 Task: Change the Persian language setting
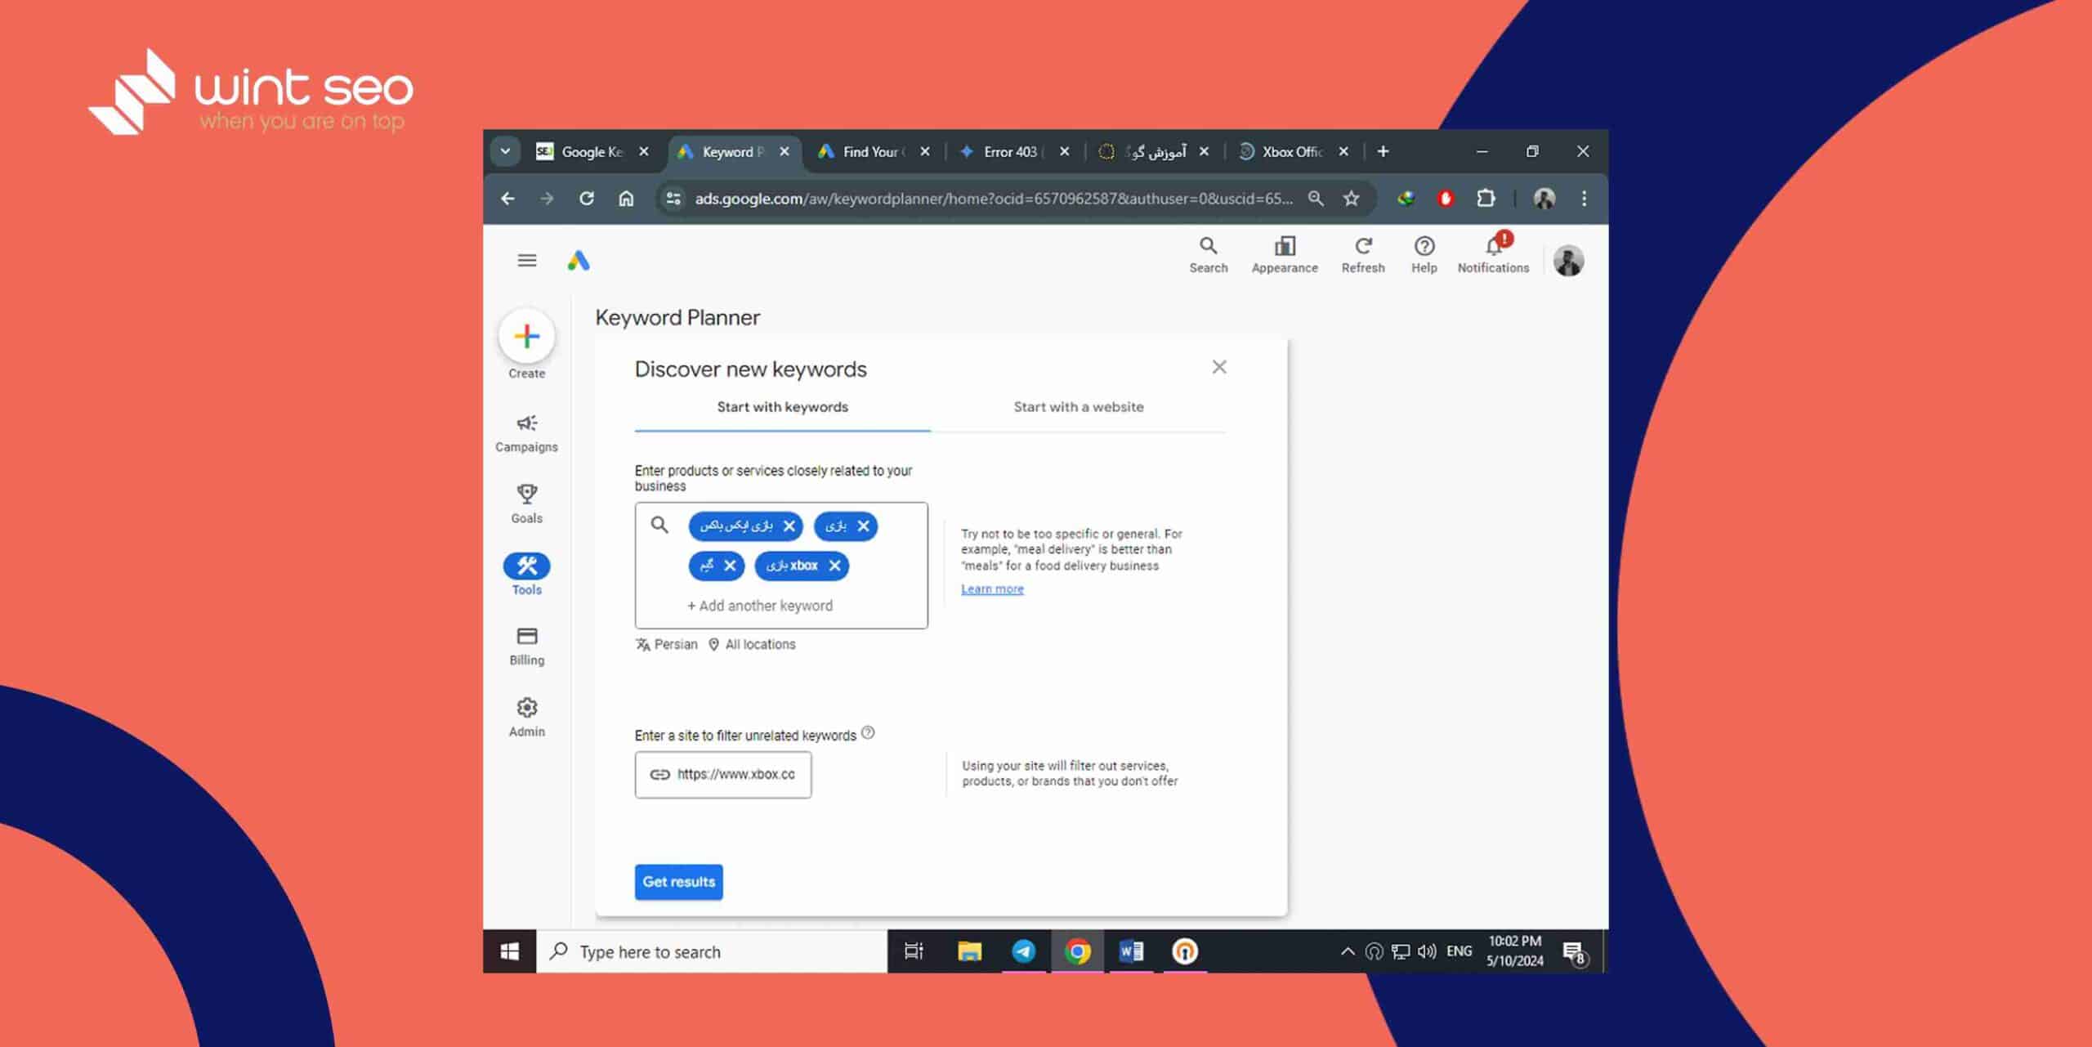pyautogui.click(x=667, y=645)
